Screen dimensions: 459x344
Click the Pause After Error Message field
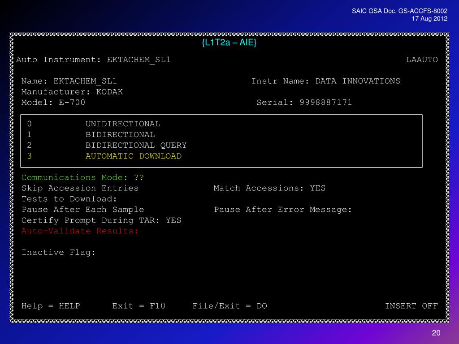(x=283, y=210)
